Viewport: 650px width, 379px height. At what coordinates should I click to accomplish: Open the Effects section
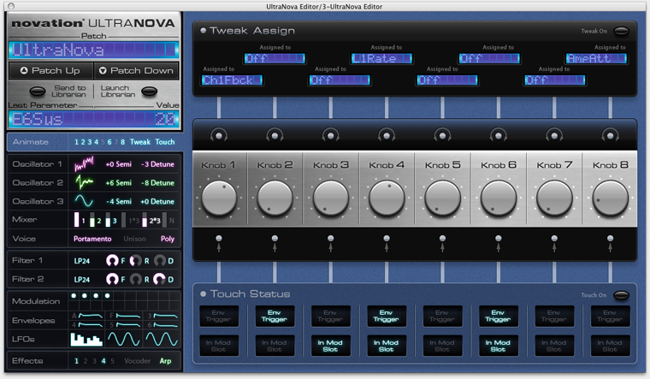(x=38, y=361)
